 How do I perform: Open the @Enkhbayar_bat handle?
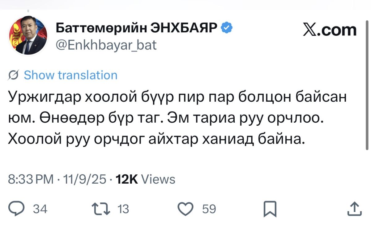[x=106, y=46]
